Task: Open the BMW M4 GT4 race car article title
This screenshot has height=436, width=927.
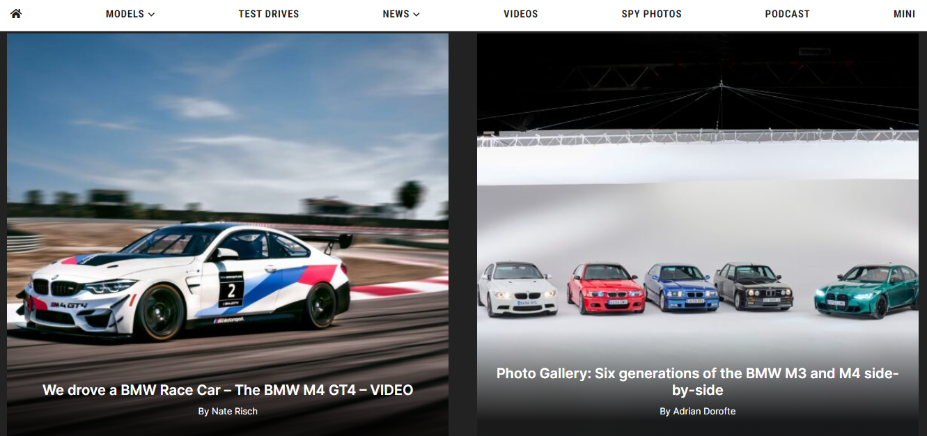Action: pos(228,390)
